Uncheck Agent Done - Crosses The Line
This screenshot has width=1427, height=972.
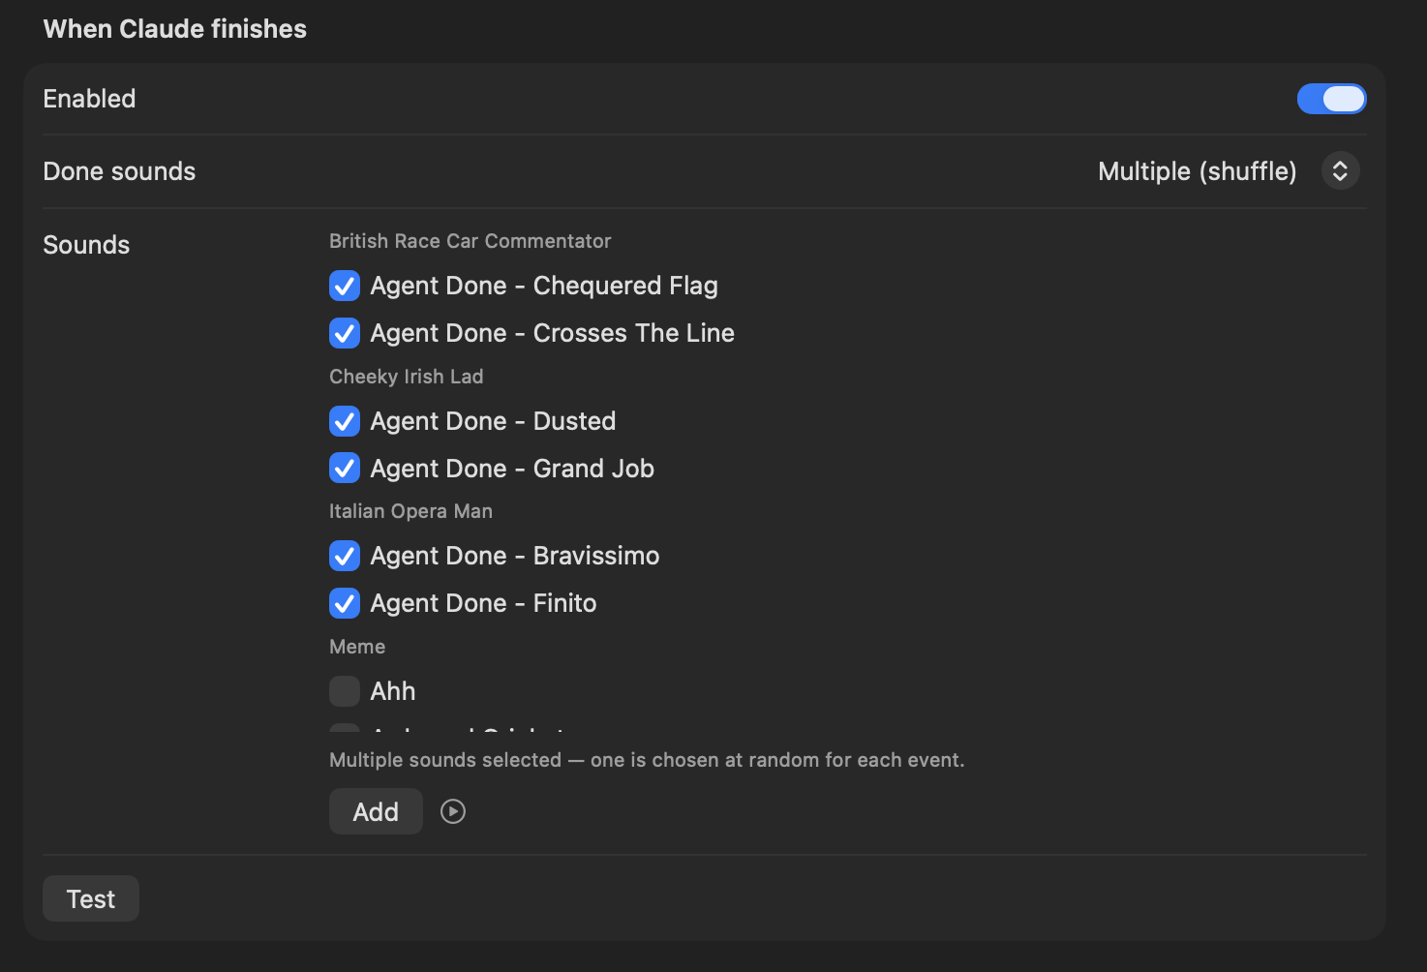pyautogui.click(x=345, y=333)
